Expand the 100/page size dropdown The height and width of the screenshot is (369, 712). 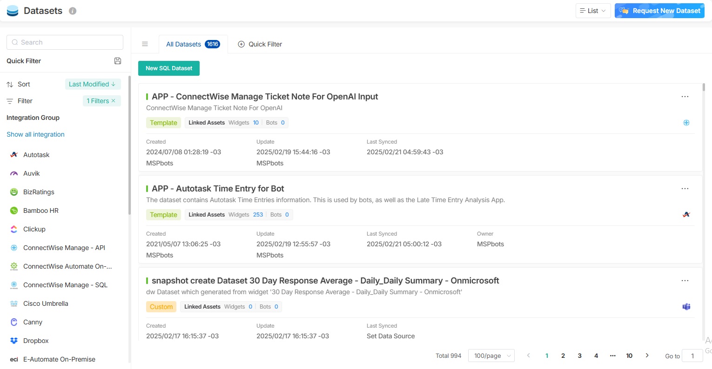(491, 356)
